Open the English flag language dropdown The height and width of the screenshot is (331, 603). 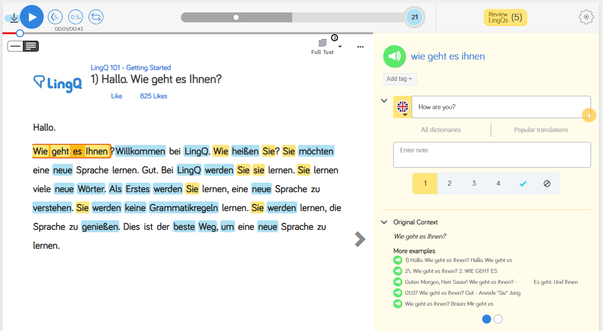click(402, 107)
